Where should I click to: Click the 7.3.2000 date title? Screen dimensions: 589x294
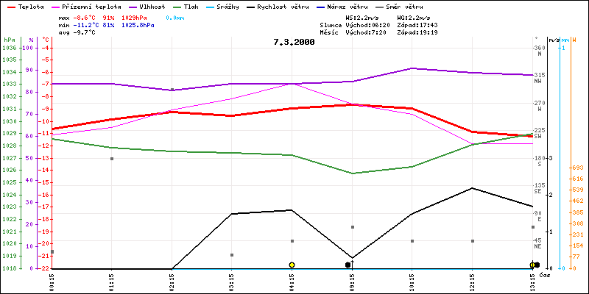tap(293, 42)
